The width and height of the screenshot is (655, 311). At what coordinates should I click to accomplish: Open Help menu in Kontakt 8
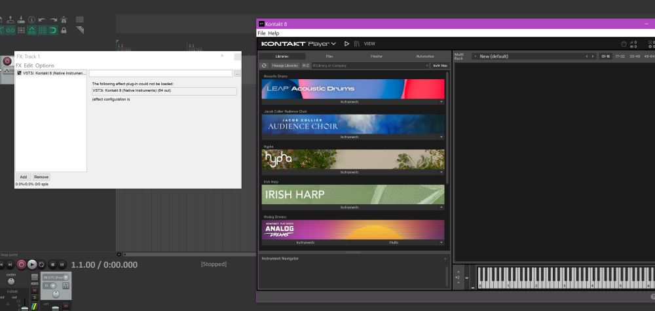tap(274, 33)
